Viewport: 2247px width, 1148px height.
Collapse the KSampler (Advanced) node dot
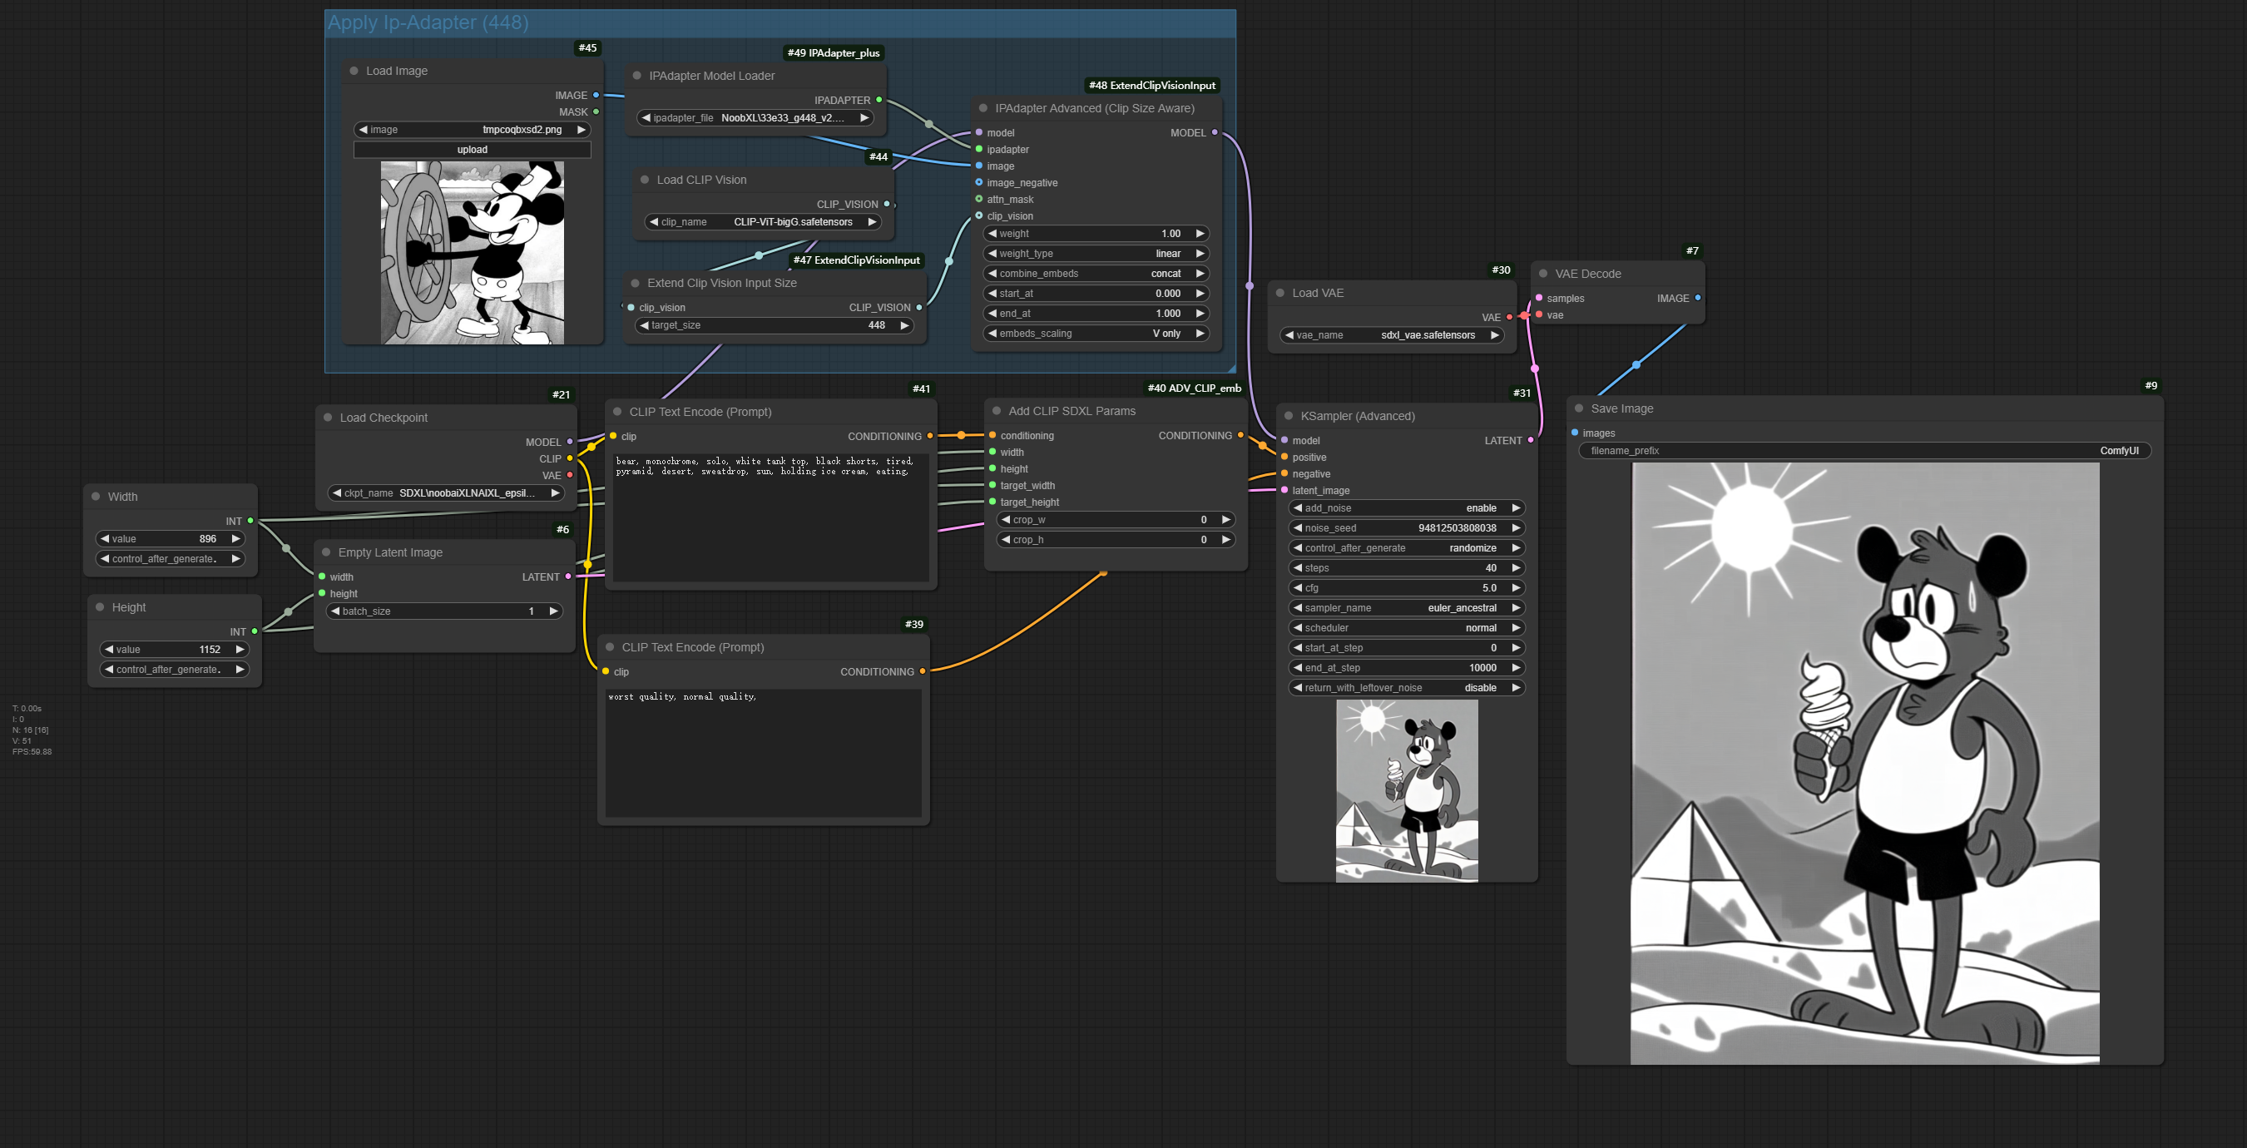[x=1289, y=416]
